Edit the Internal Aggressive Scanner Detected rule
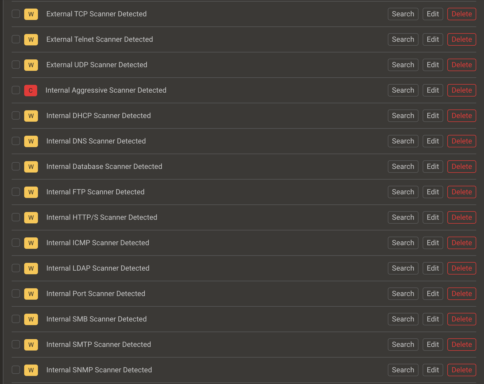484x384 pixels. coord(433,90)
